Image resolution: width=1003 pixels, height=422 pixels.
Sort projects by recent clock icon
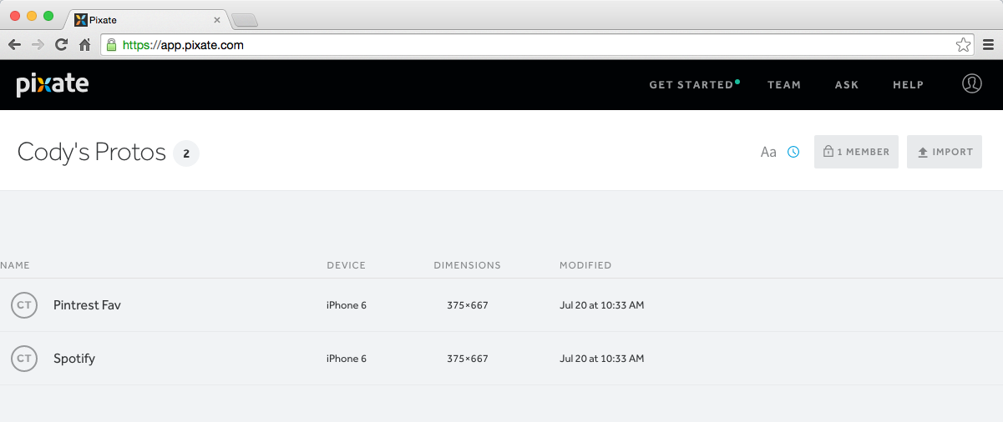click(793, 152)
